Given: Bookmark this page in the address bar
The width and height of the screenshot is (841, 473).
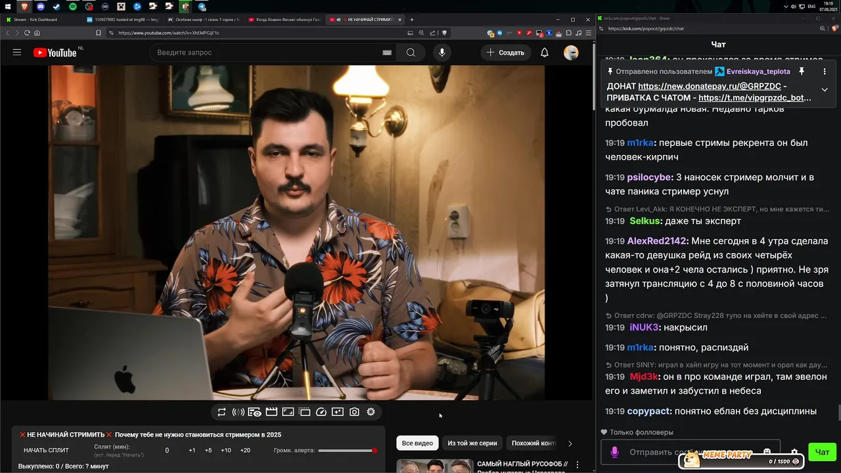Looking at the screenshot, I should (x=99, y=33).
